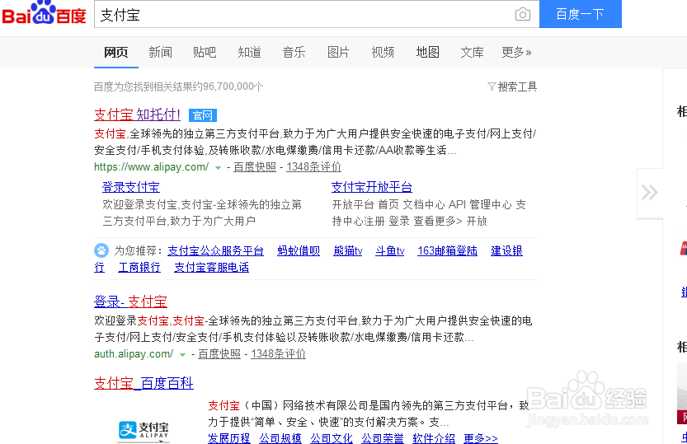687x444 pixels.
Task: Open the 公司荣誉 baike section
Action: 383,438
